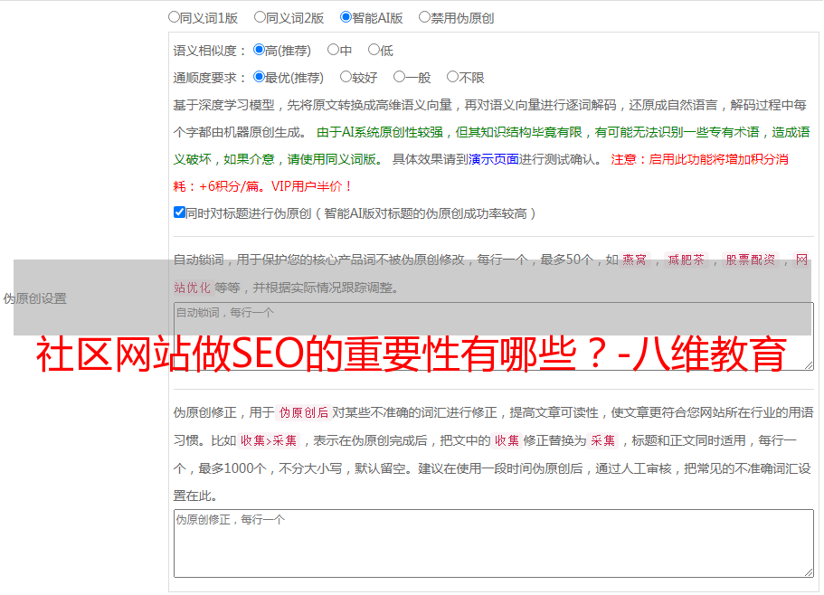This screenshot has height=595, width=824.
Task: Click resize handle of 自动锁词 textarea
Action: (809, 365)
